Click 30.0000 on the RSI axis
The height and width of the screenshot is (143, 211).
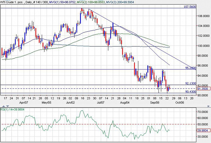pos(203,137)
